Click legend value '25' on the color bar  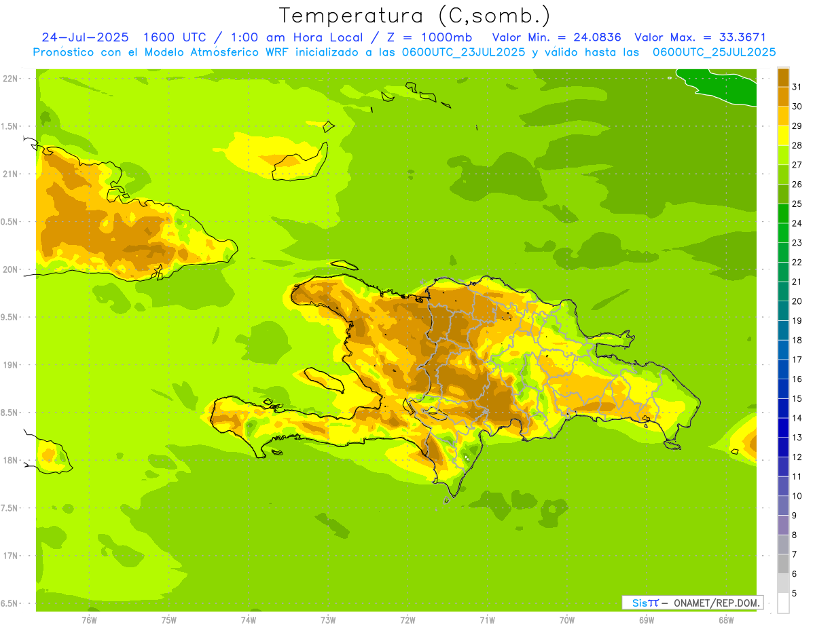[x=797, y=204]
